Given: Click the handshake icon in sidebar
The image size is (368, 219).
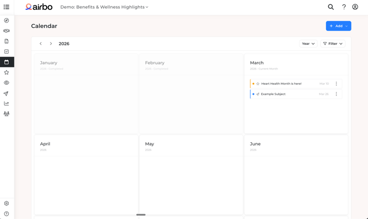Looking at the screenshot, I should (x=7, y=31).
